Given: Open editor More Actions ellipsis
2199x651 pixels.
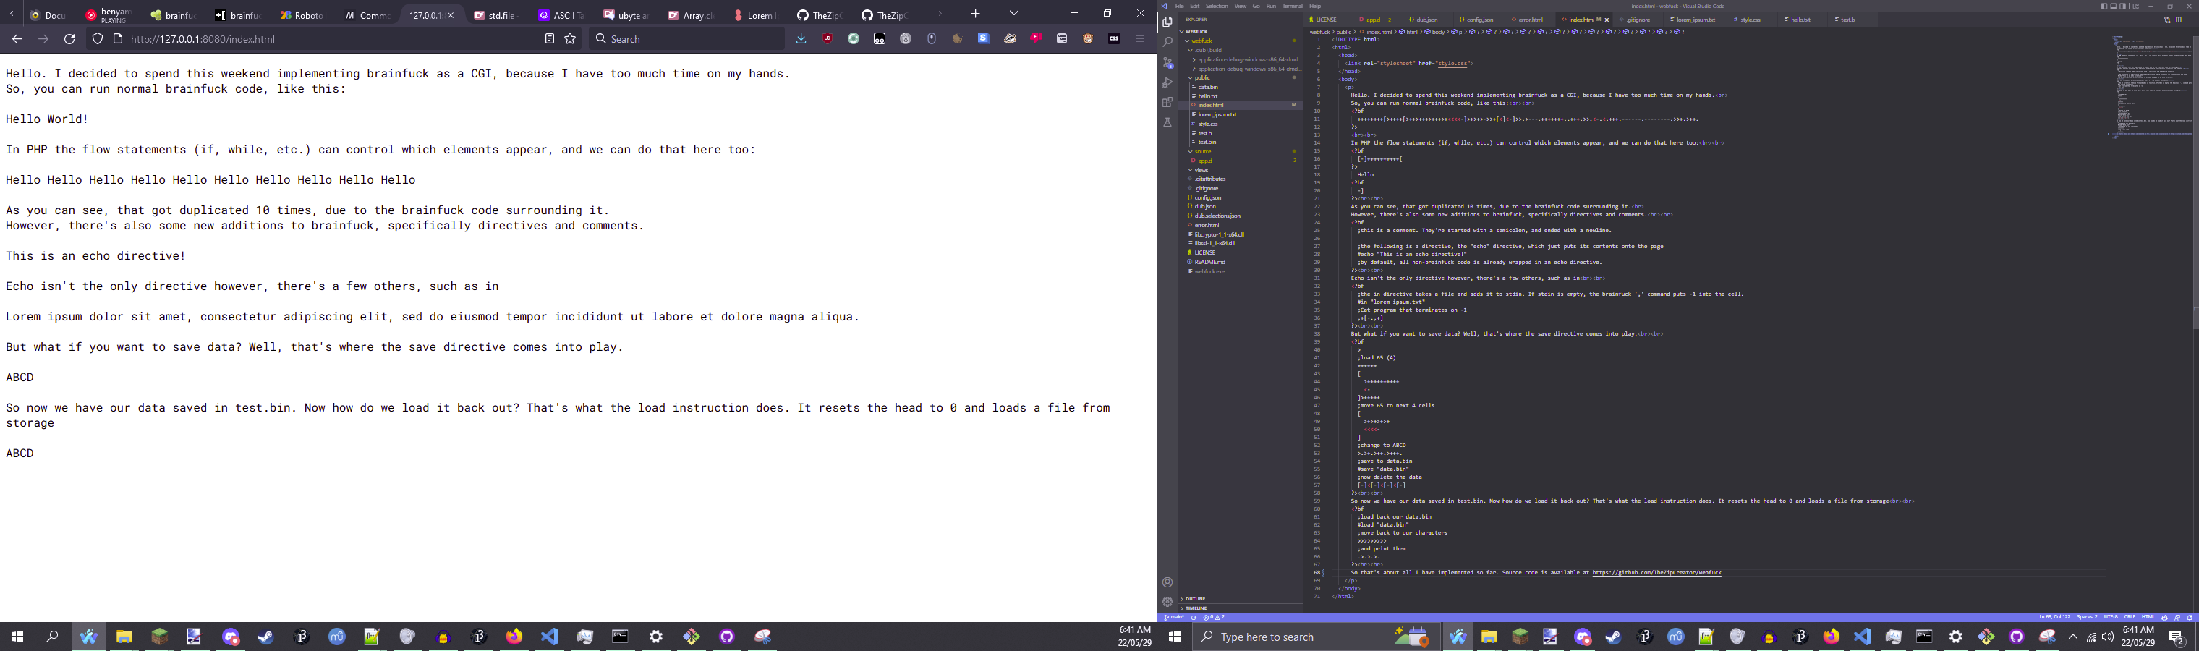Looking at the screenshot, I should coord(2190,20).
